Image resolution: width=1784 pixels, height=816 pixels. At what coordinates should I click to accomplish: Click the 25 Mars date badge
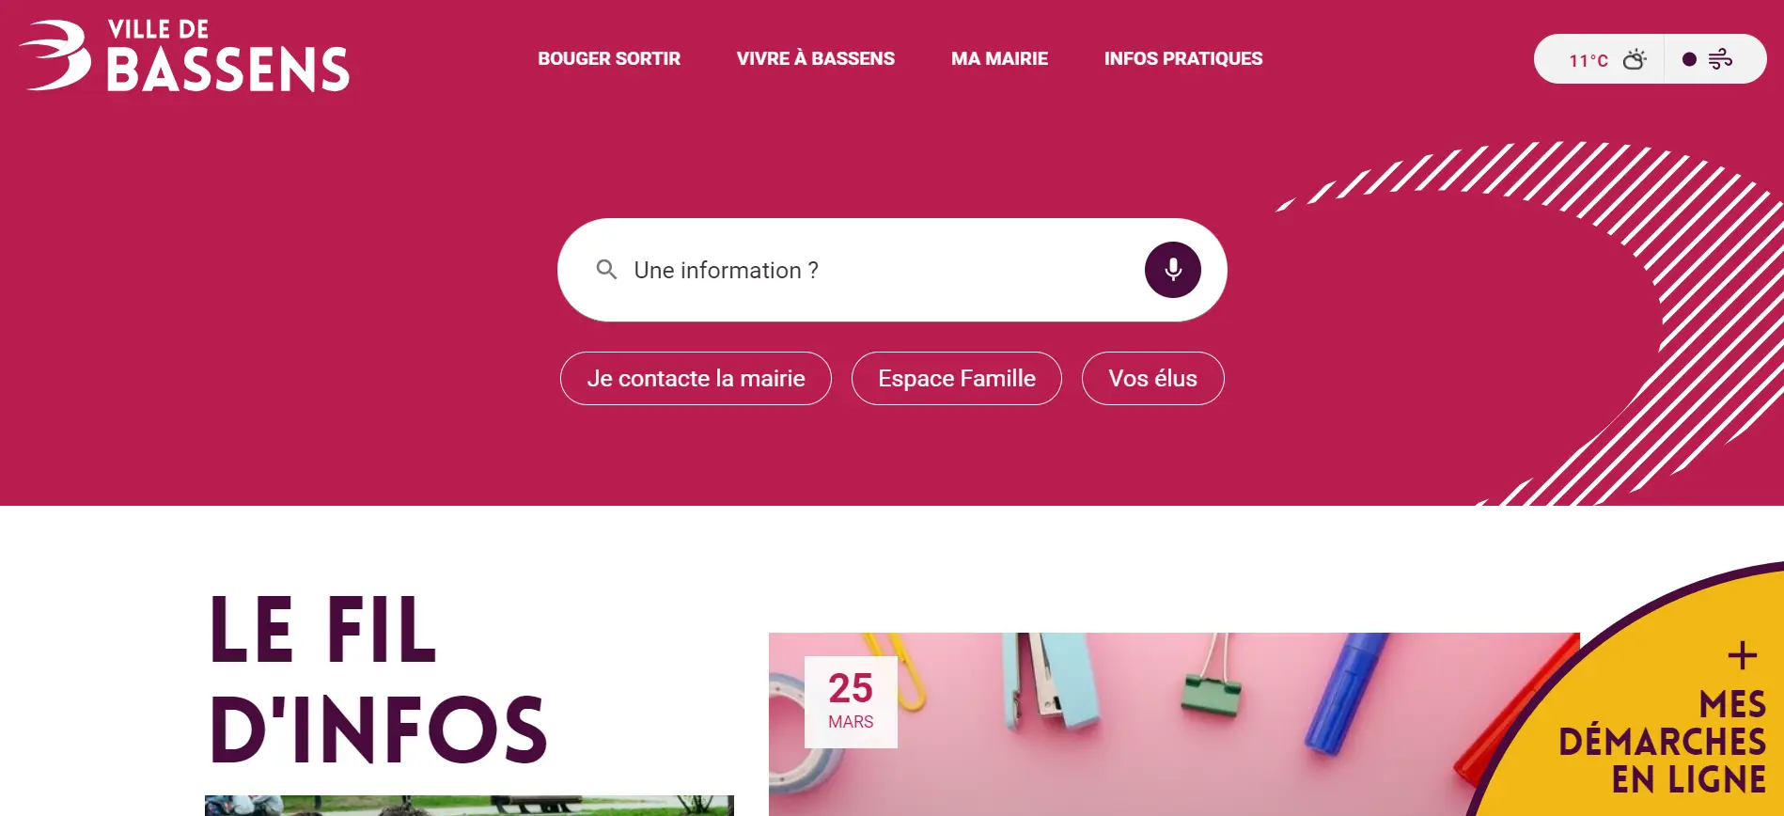851,702
